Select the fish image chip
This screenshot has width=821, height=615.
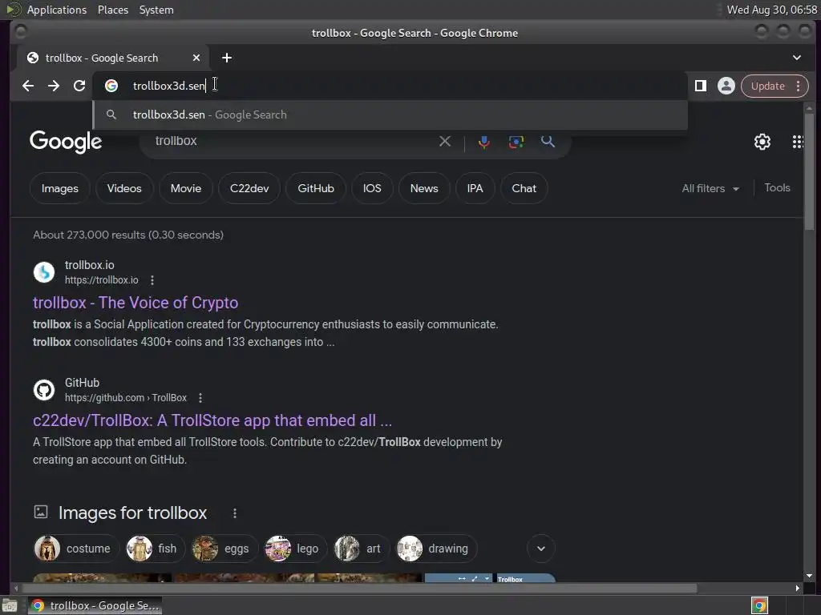click(155, 549)
